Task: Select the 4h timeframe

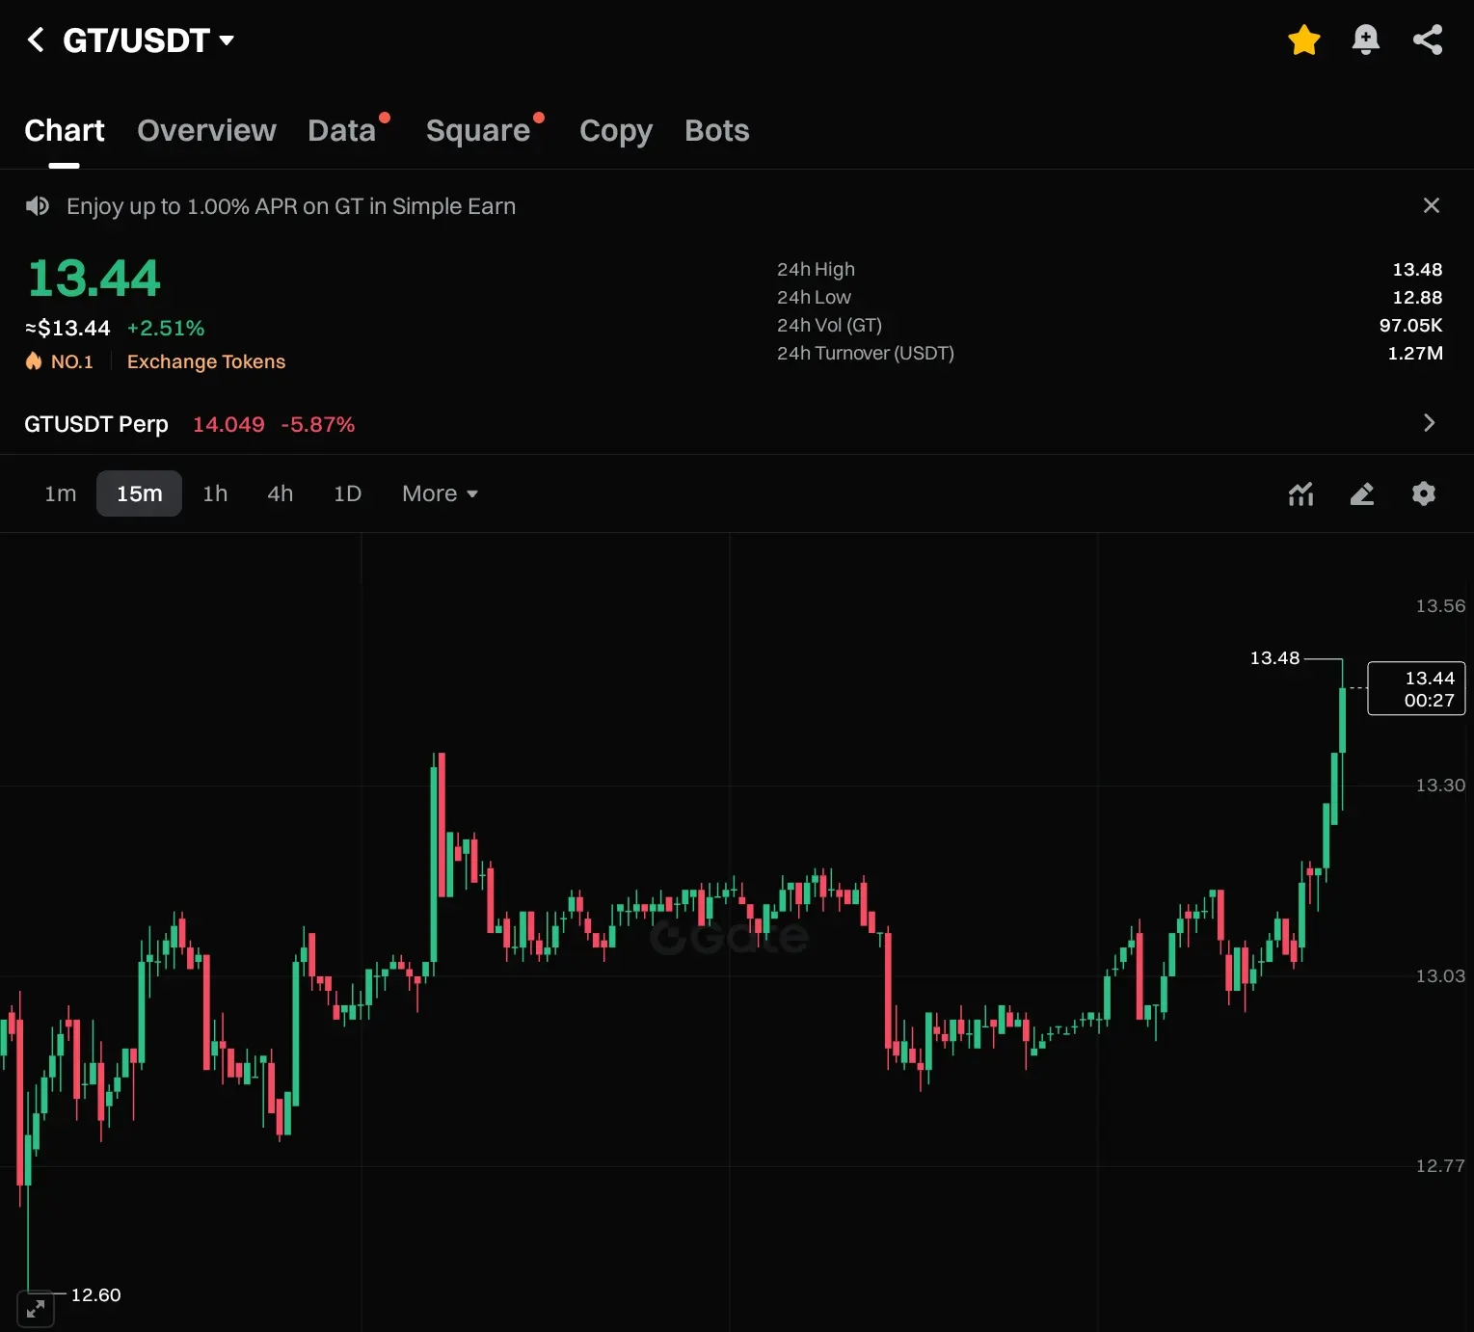Action: coord(281,493)
